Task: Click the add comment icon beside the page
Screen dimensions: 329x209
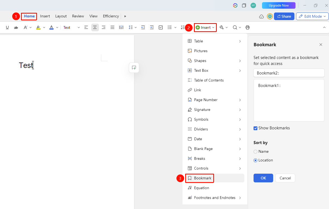Action: coord(134,68)
